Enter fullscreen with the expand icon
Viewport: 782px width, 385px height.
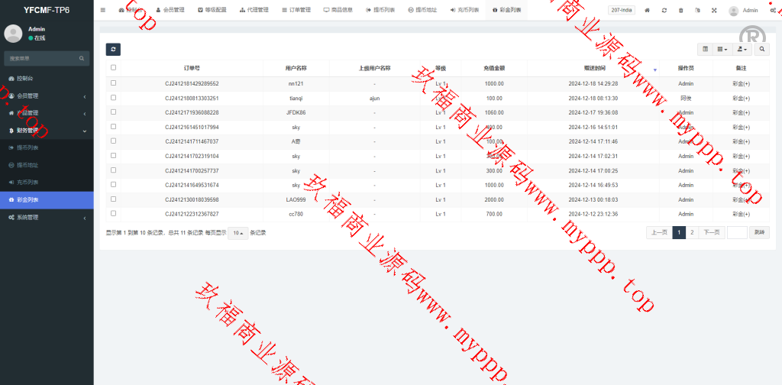click(x=714, y=10)
